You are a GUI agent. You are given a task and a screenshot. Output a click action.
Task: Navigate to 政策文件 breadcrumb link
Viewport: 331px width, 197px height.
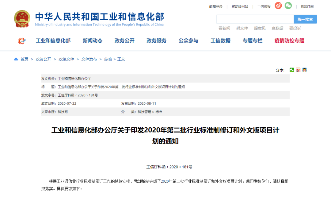coord(66,59)
